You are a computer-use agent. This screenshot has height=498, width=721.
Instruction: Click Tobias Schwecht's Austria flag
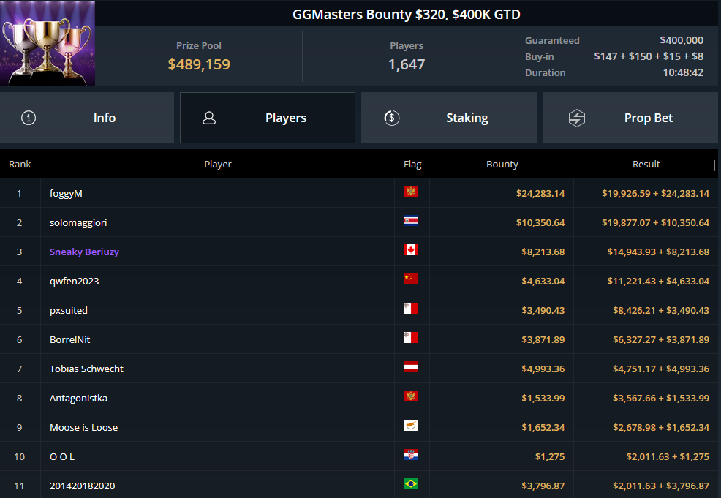tap(411, 367)
